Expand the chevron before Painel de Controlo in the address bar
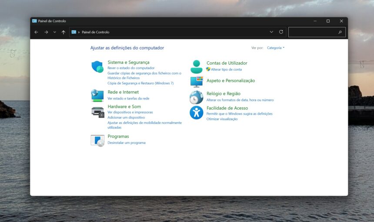The width and height of the screenshot is (374, 222). (79, 32)
